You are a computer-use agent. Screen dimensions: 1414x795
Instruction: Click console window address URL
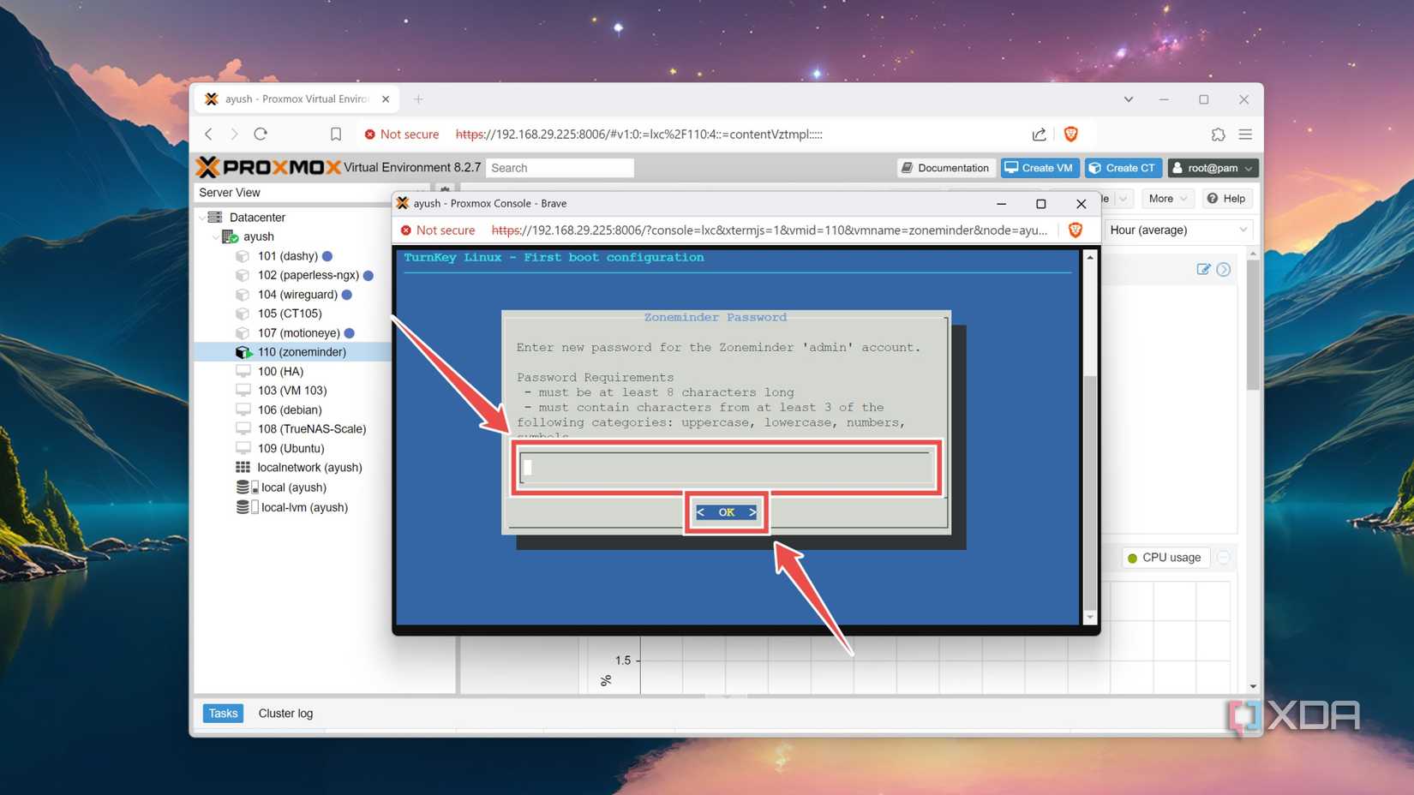point(769,230)
